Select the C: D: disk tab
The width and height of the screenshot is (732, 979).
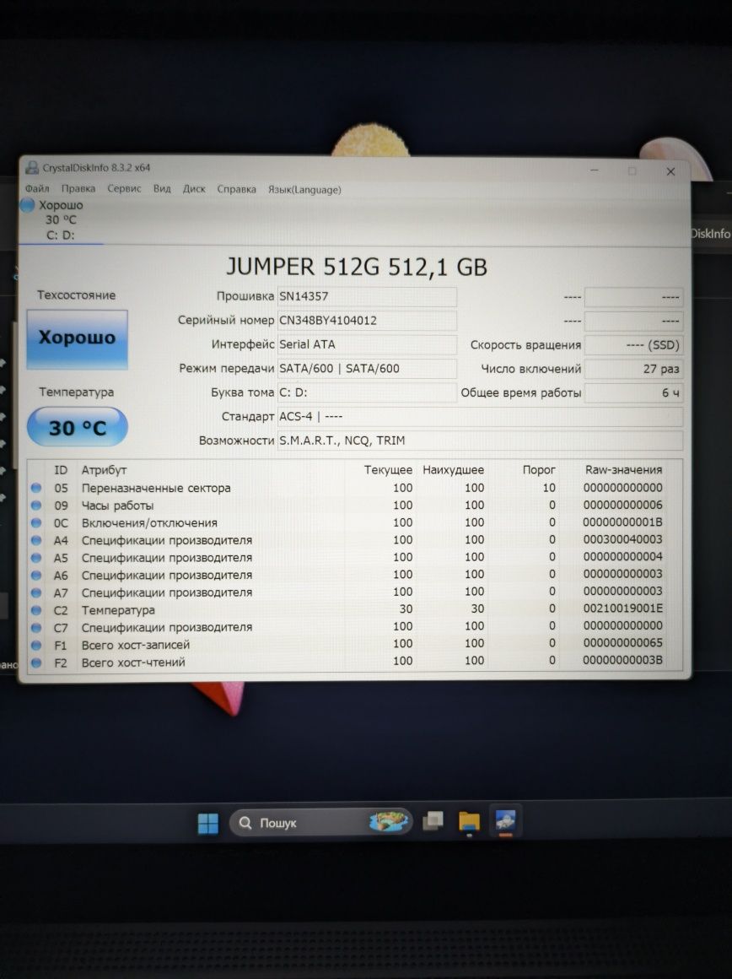click(x=61, y=220)
